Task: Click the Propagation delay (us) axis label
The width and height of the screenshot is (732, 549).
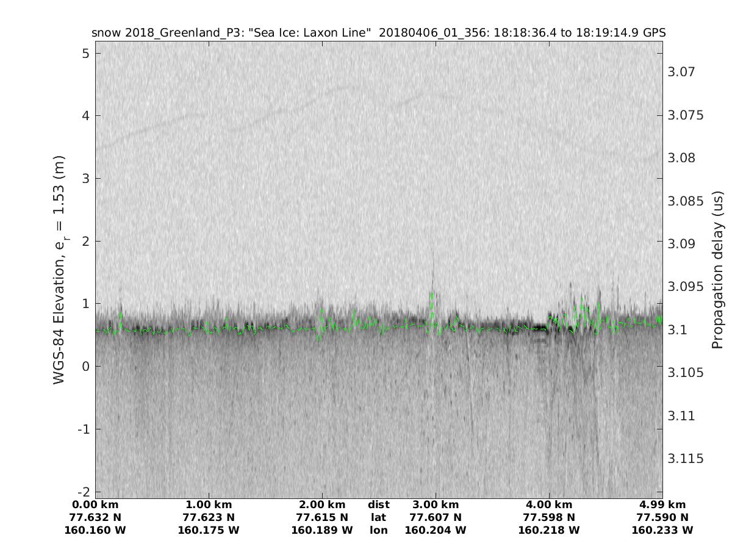Action: [717, 270]
